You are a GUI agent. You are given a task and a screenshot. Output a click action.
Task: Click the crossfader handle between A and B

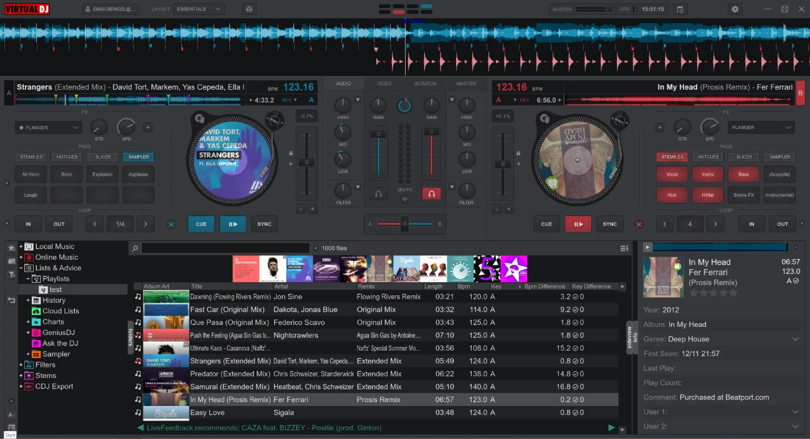[x=404, y=224]
